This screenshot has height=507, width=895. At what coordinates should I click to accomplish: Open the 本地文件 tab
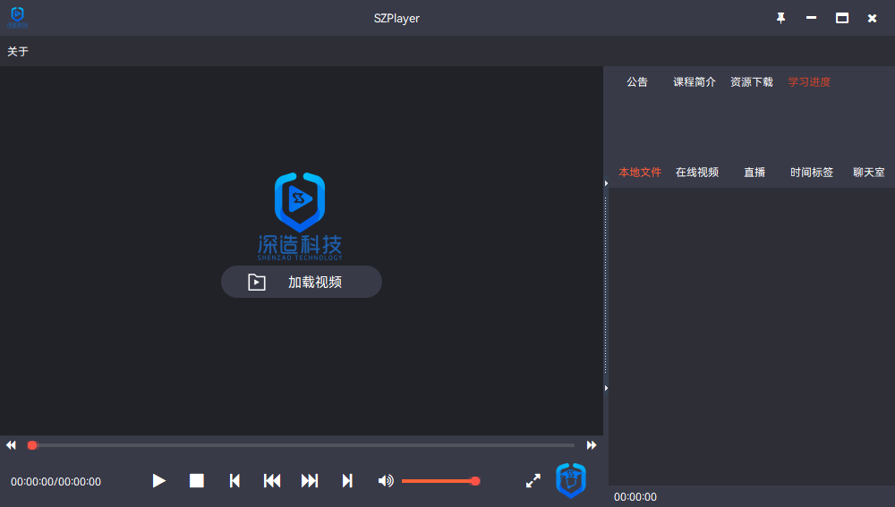point(640,173)
